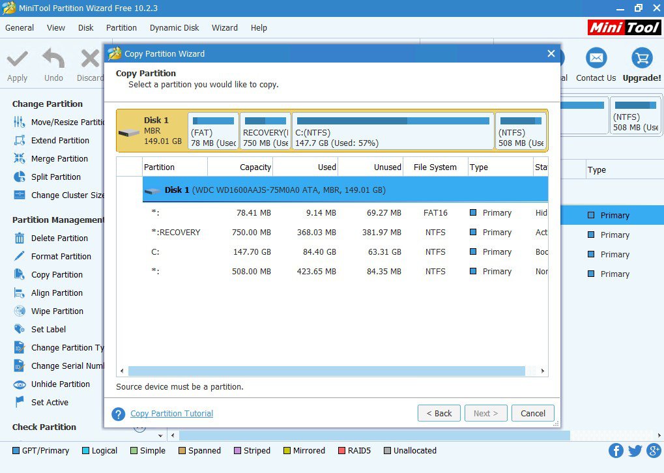The image size is (664, 473).
Task: Close the Copy Partition Wizard dialog
Action: 551,54
